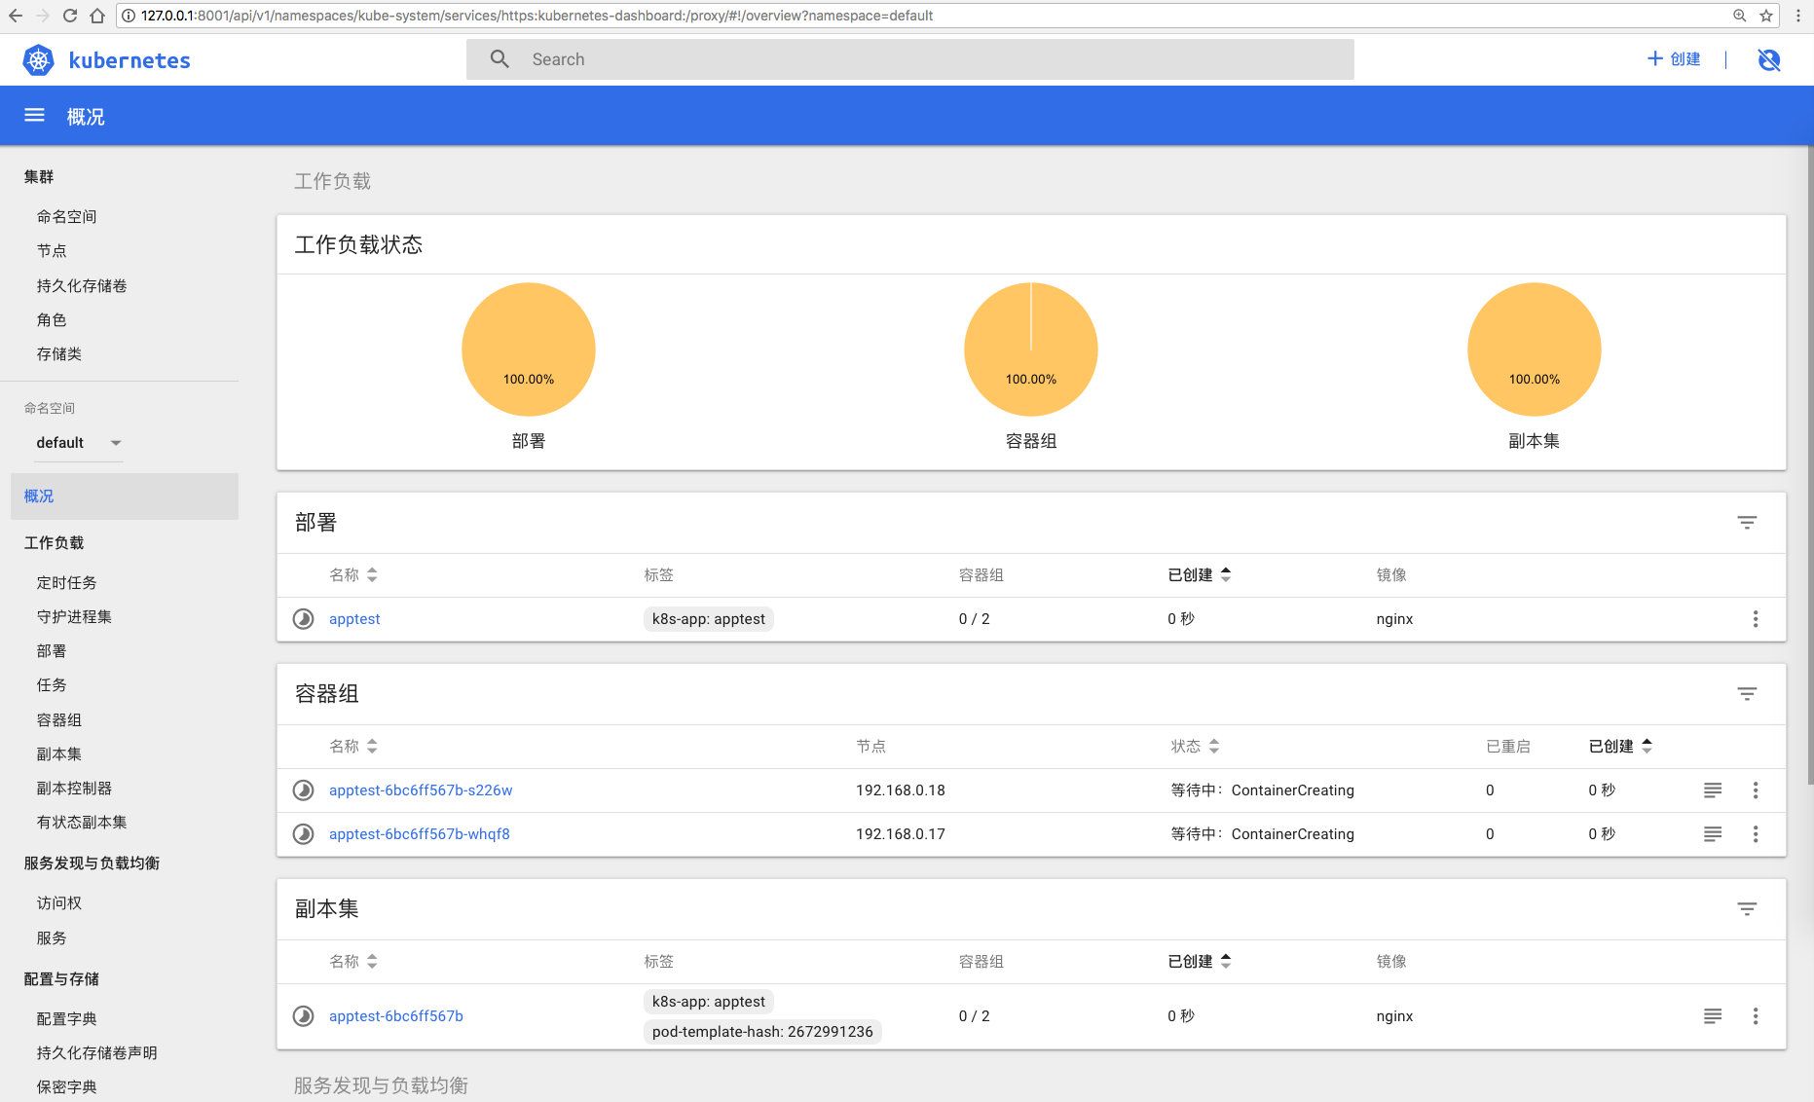Open pod link apptest-6bc6ff567b-s226w
The height and width of the screenshot is (1102, 1814).
click(421, 790)
